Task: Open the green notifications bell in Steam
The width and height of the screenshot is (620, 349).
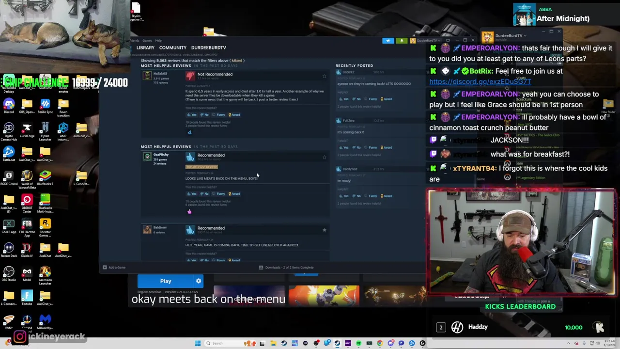Action: pyautogui.click(x=402, y=41)
